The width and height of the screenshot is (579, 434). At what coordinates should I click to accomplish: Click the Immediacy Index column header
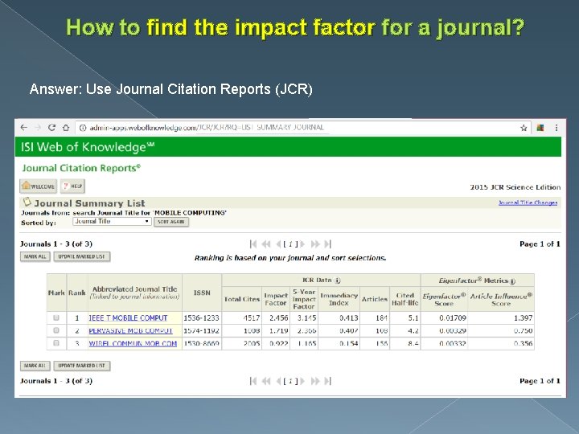(x=339, y=299)
